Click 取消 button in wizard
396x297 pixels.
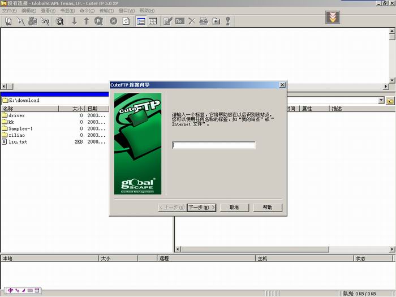[234, 208]
